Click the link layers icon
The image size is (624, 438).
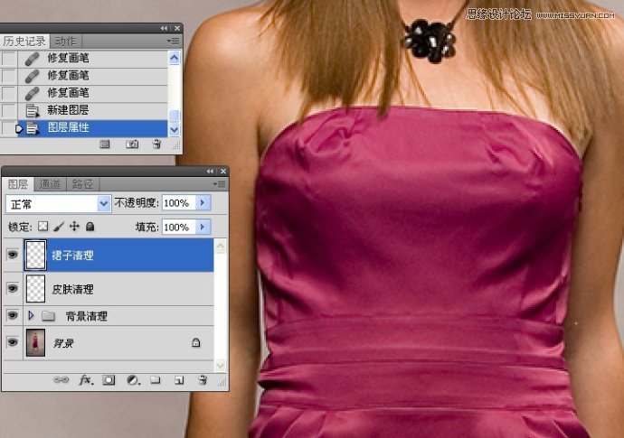[61, 380]
